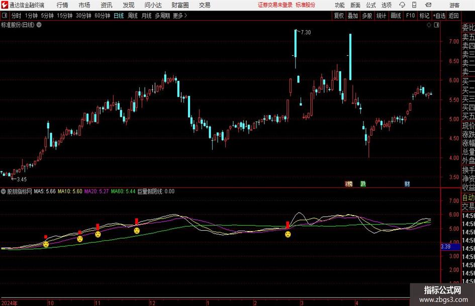Switch to 30分钟 period
The width and height of the screenshot is (475, 306).
tap(83, 16)
